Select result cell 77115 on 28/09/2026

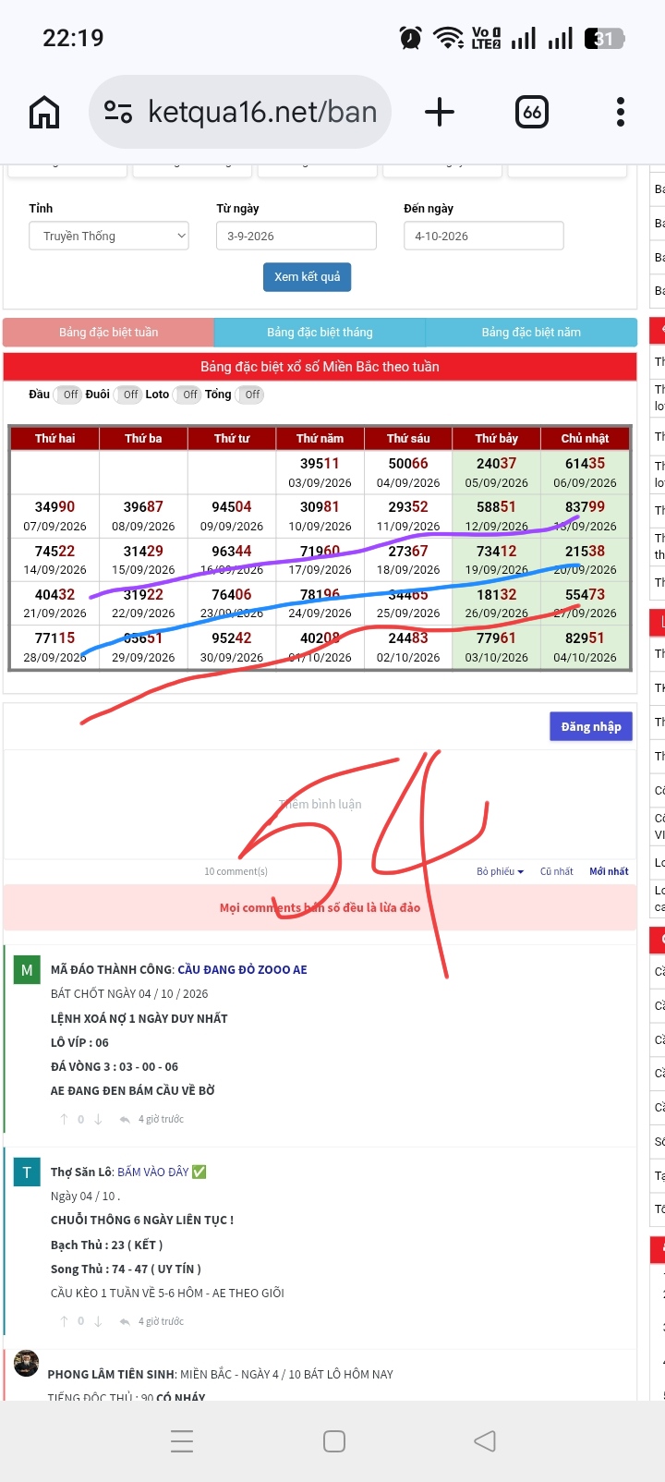[x=55, y=647]
